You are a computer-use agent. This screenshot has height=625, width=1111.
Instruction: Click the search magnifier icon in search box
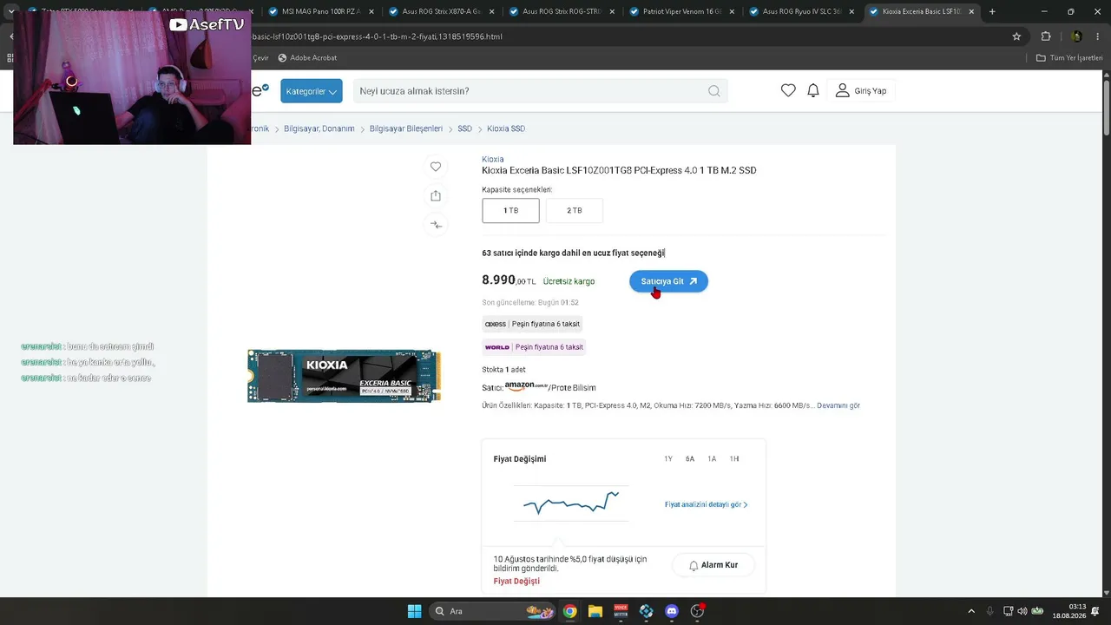tap(713, 91)
